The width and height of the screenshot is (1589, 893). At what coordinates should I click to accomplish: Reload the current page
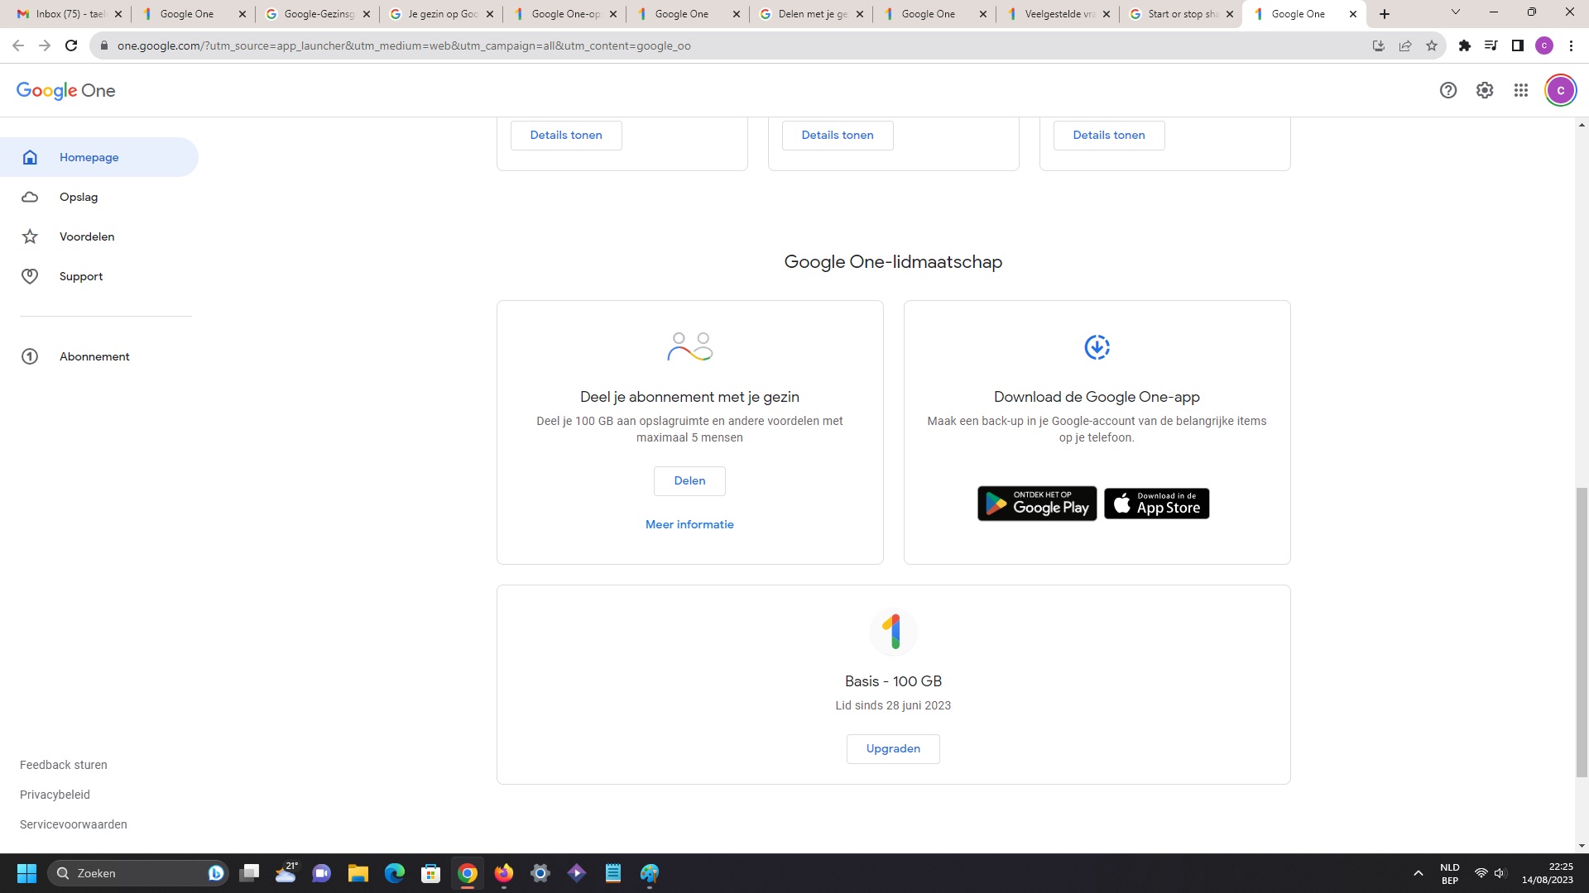tap(71, 45)
